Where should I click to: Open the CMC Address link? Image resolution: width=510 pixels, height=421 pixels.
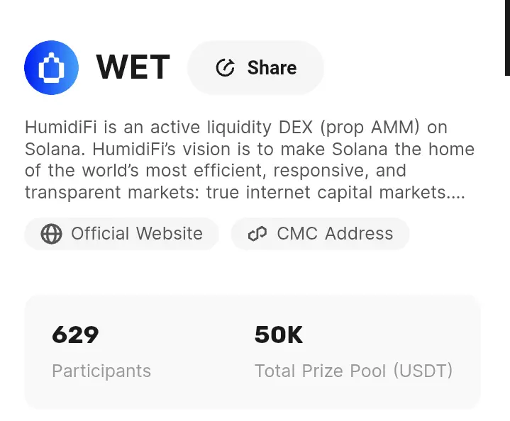click(334, 234)
